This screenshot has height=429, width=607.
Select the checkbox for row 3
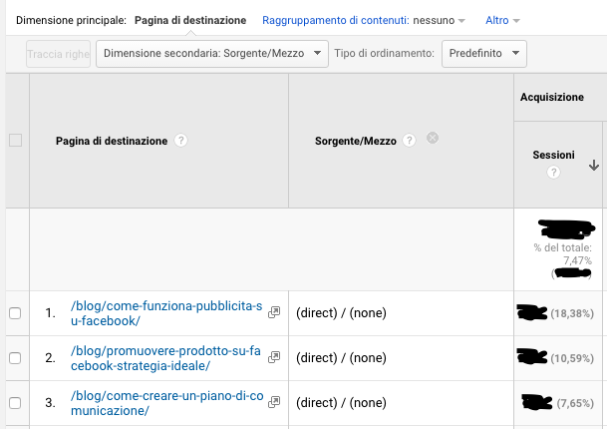(x=15, y=402)
